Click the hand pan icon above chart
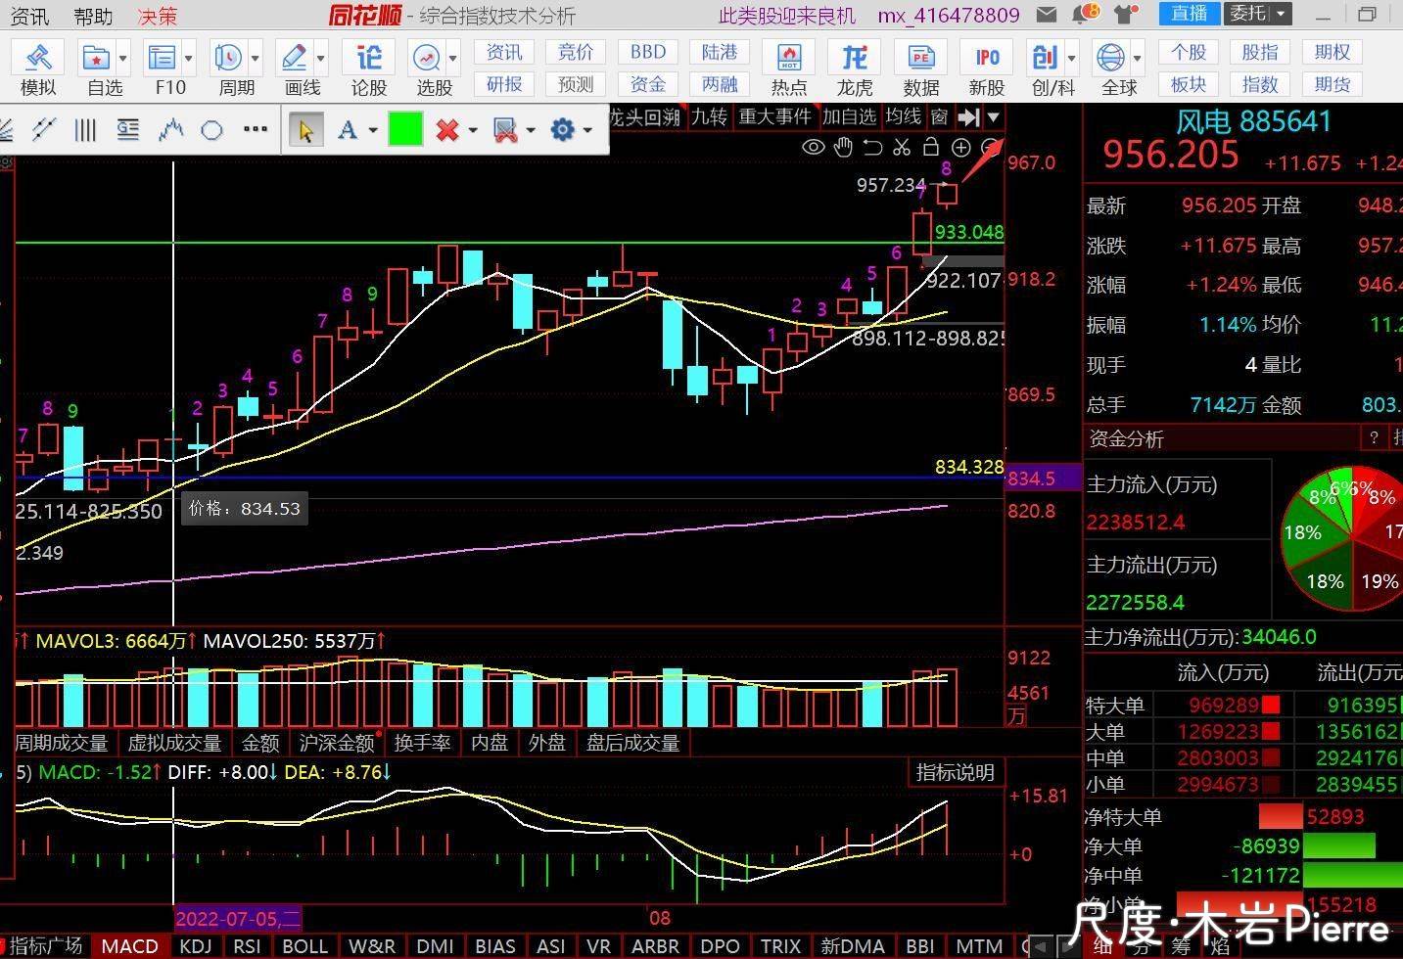Screen dimensions: 1403x959 pos(843,148)
